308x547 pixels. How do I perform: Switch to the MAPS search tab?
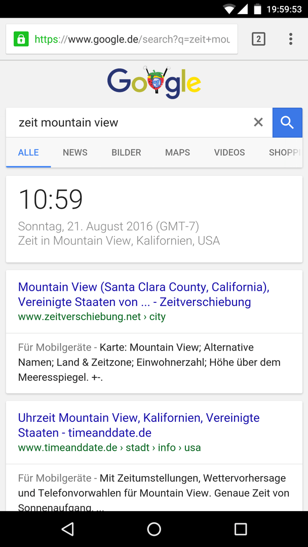[177, 152]
